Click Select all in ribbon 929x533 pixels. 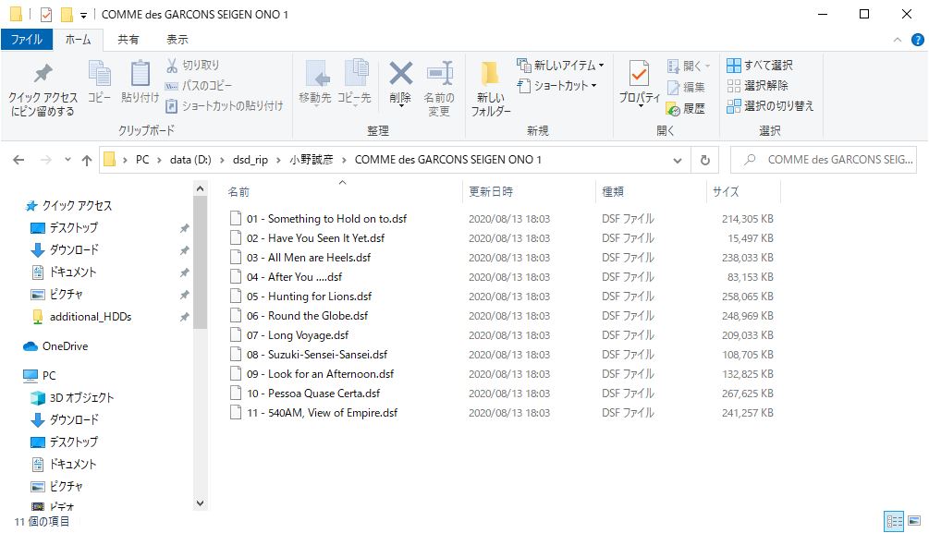(x=760, y=66)
